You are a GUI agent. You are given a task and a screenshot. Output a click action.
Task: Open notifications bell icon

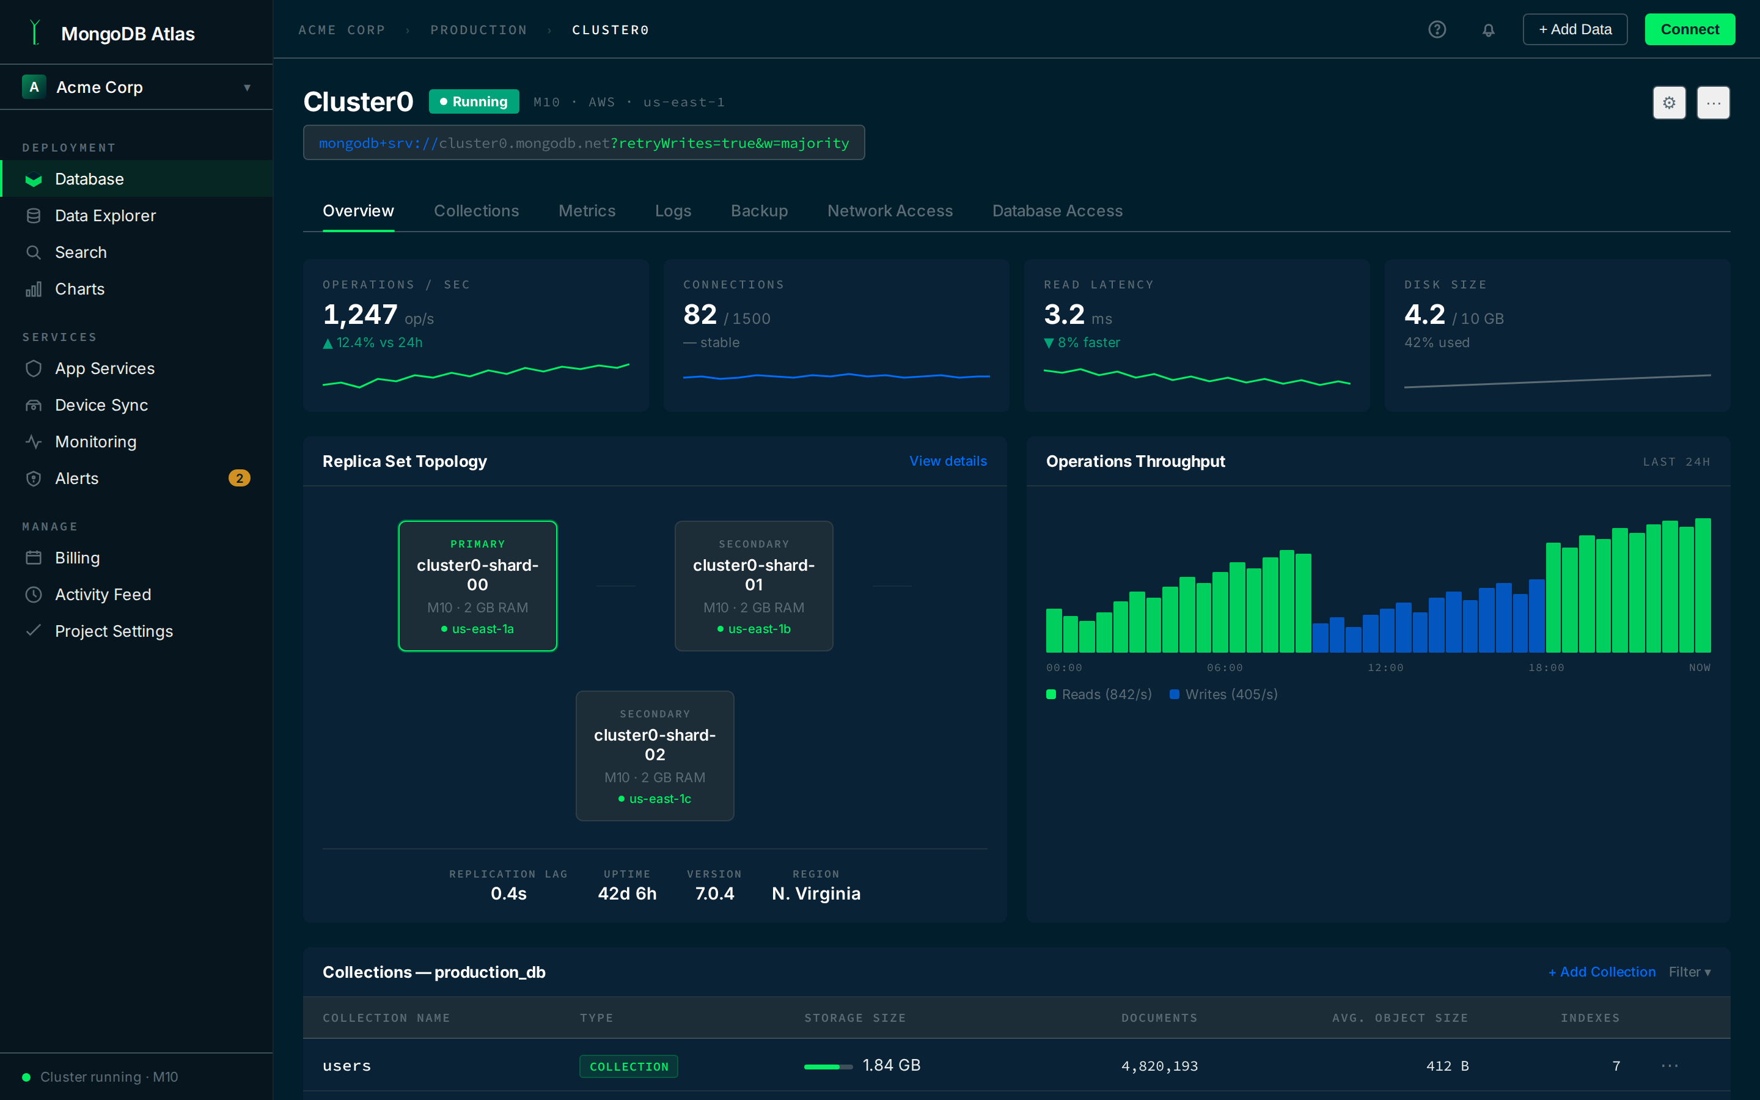coord(1489,30)
